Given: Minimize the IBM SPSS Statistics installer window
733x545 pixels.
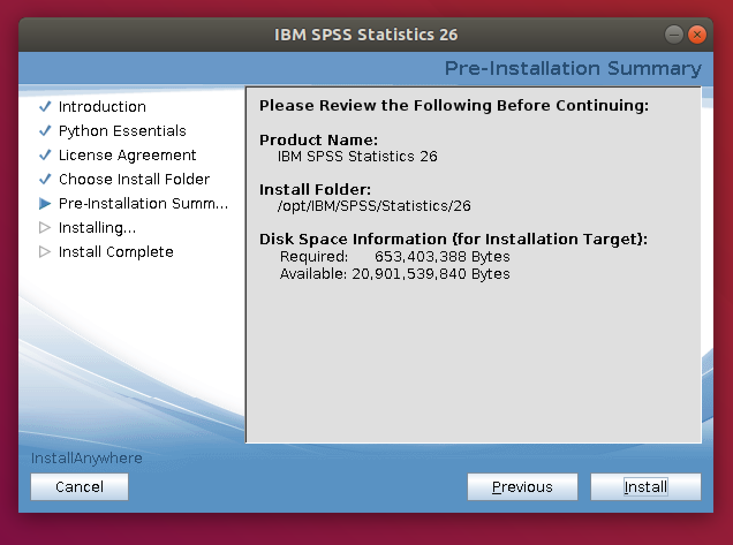Looking at the screenshot, I should coord(674,35).
